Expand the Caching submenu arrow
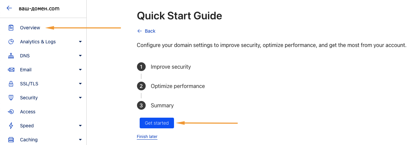 pos(80,140)
